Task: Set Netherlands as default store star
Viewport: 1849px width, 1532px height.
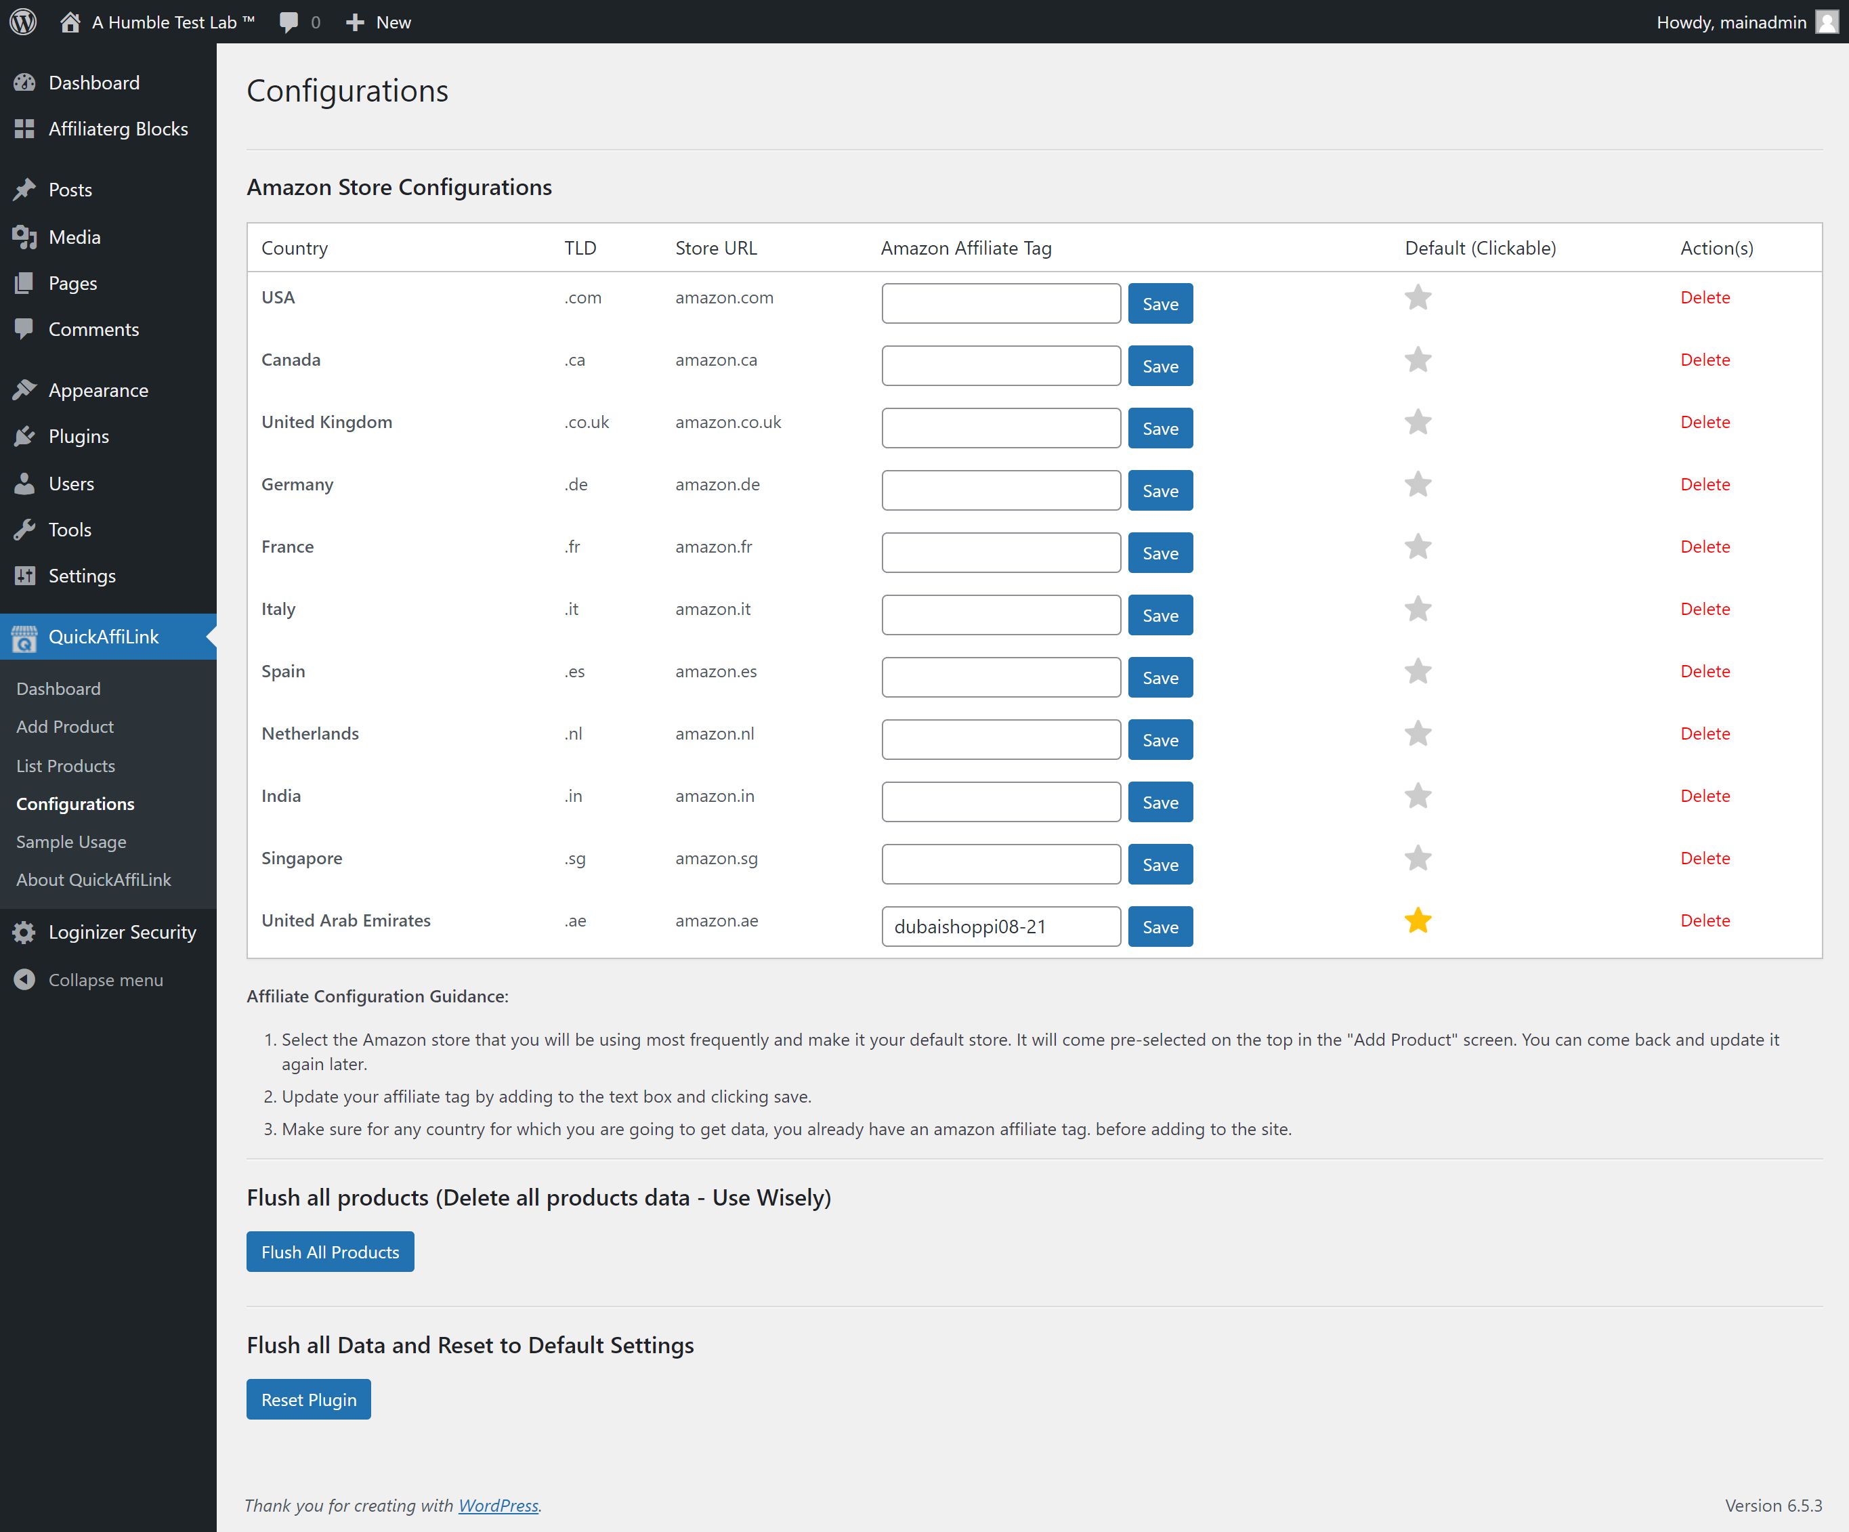Action: coord(1418,733)
